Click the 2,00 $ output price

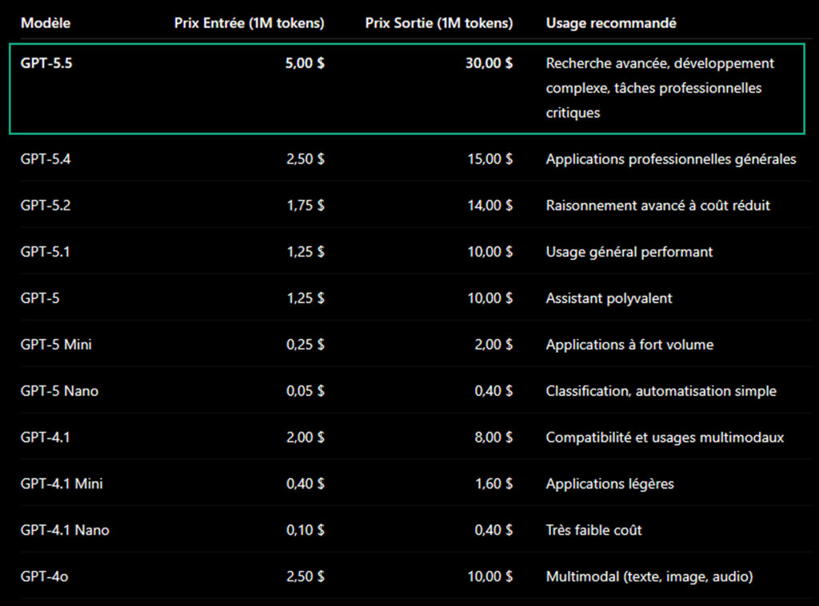click(493, 345)
